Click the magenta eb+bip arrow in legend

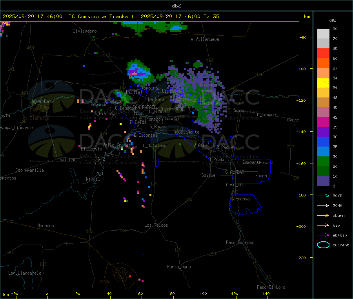323,235
